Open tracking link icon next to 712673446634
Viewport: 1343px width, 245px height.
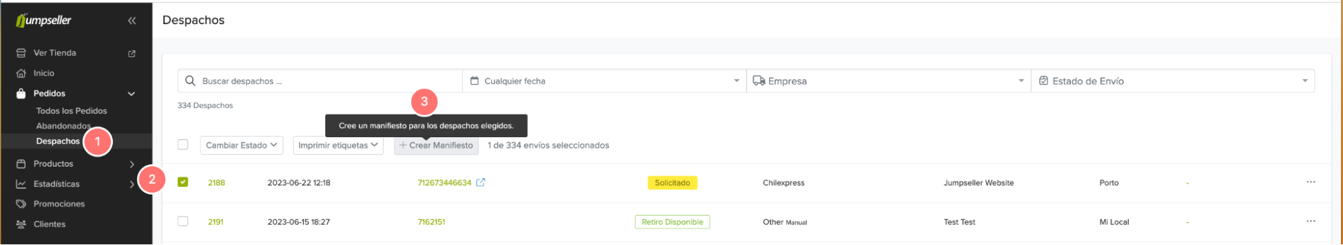click(x=480, y=183)
